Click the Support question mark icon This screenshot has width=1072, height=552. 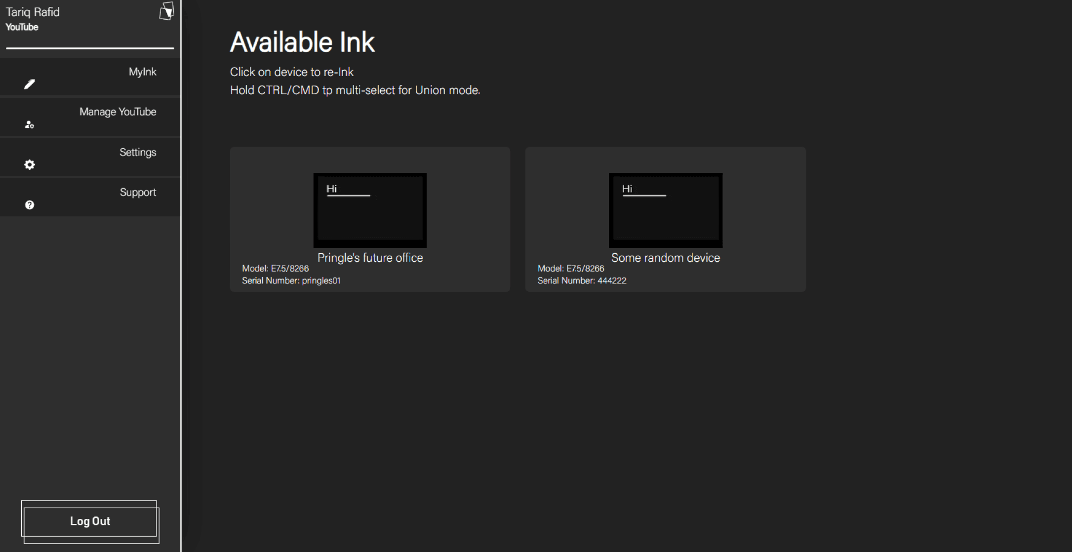pyautogui.click(x=30, y=205)
